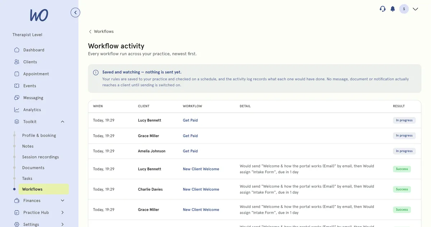Click the Workflow activity heading
The width and height of the screenshot is (431, 227).
[x=116, y=46]
